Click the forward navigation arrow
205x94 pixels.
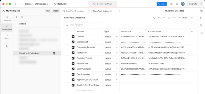tap(22, 4)
